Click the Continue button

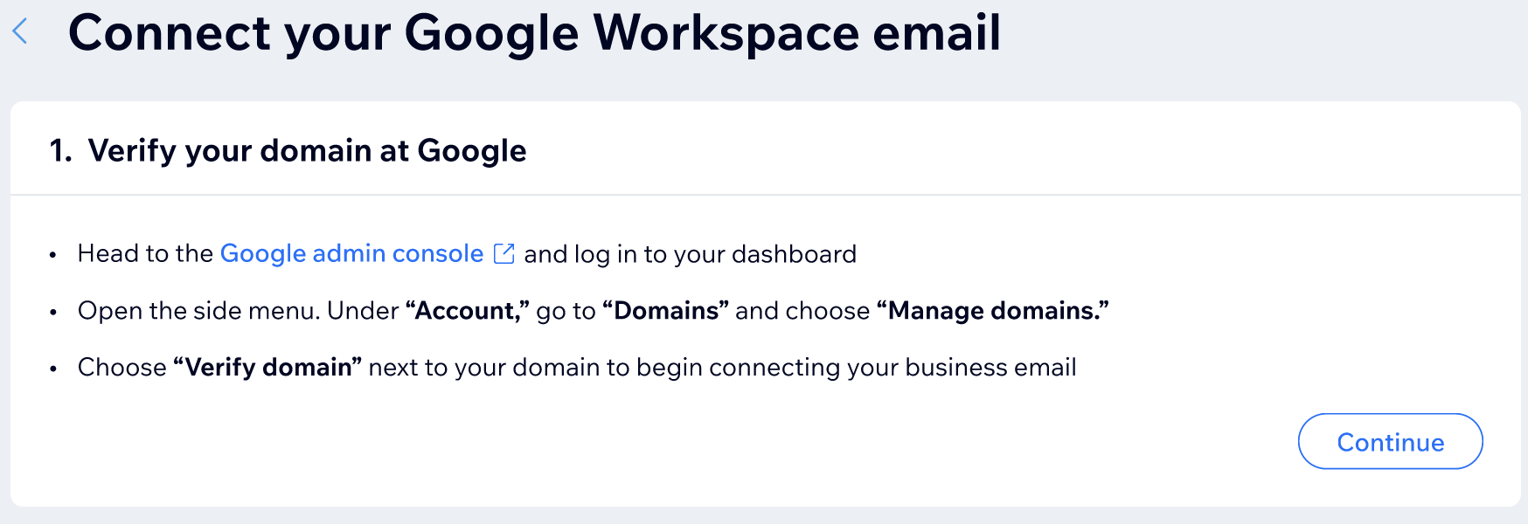1390,442
